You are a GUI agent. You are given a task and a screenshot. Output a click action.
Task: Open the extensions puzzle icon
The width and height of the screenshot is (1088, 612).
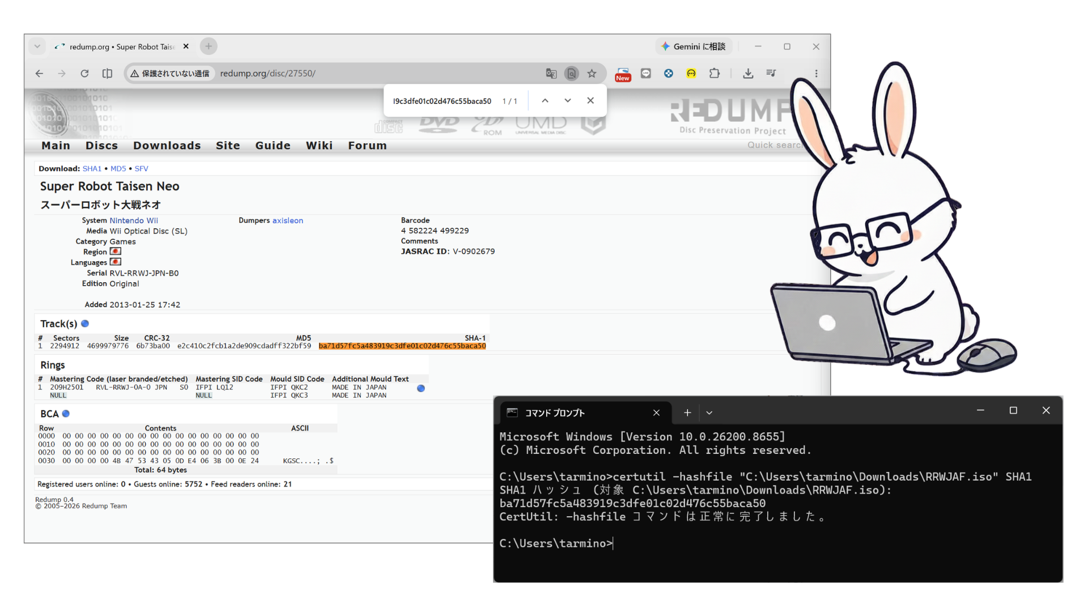tap(714, 74)
